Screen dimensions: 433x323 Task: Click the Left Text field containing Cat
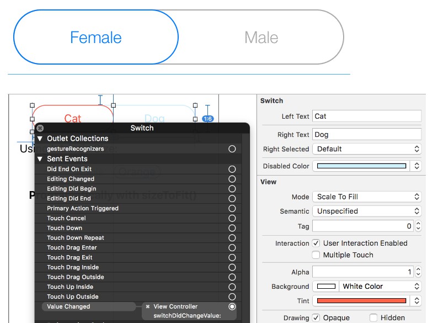pyautogui.click(x=366, y=116)
